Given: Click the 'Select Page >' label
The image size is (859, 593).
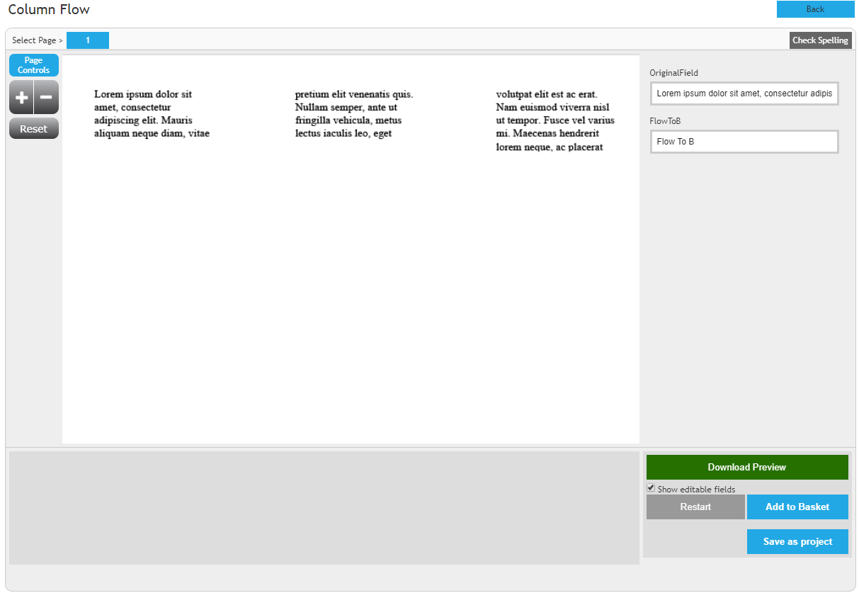Looking at the screenshot, I should (x=38, y=40).
